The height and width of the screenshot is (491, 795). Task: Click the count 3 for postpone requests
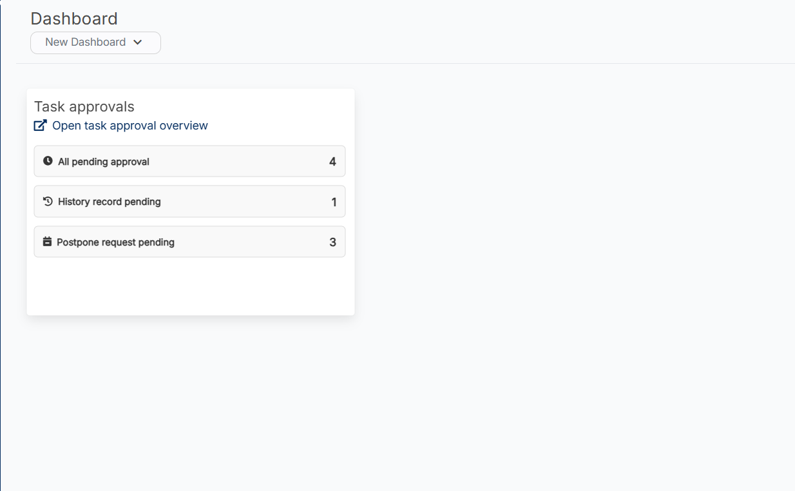[332, 242]
